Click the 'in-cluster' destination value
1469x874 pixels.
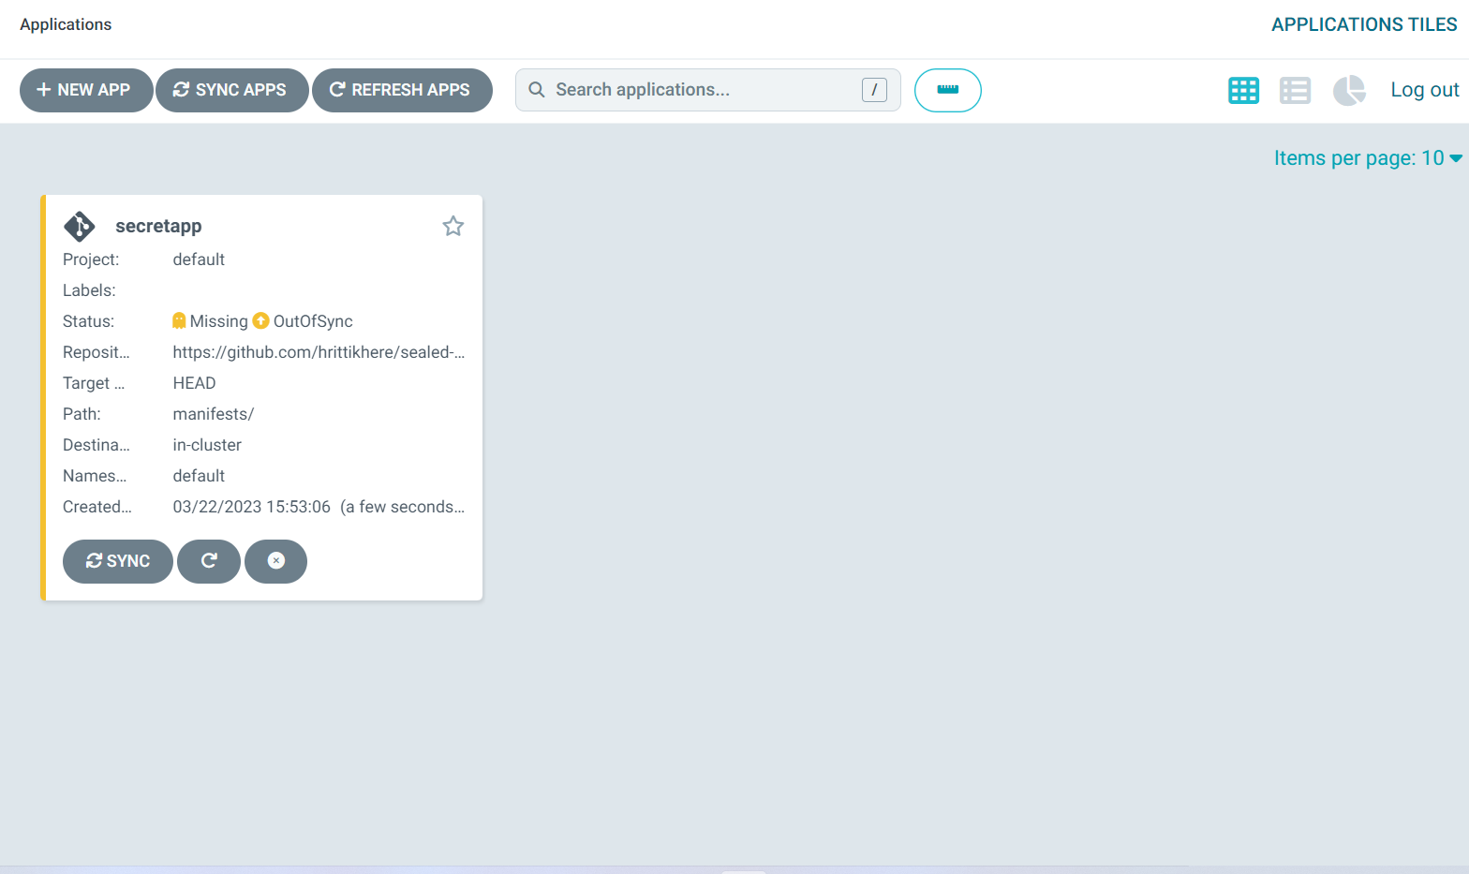pyautogui.click(x=207, y=445)
